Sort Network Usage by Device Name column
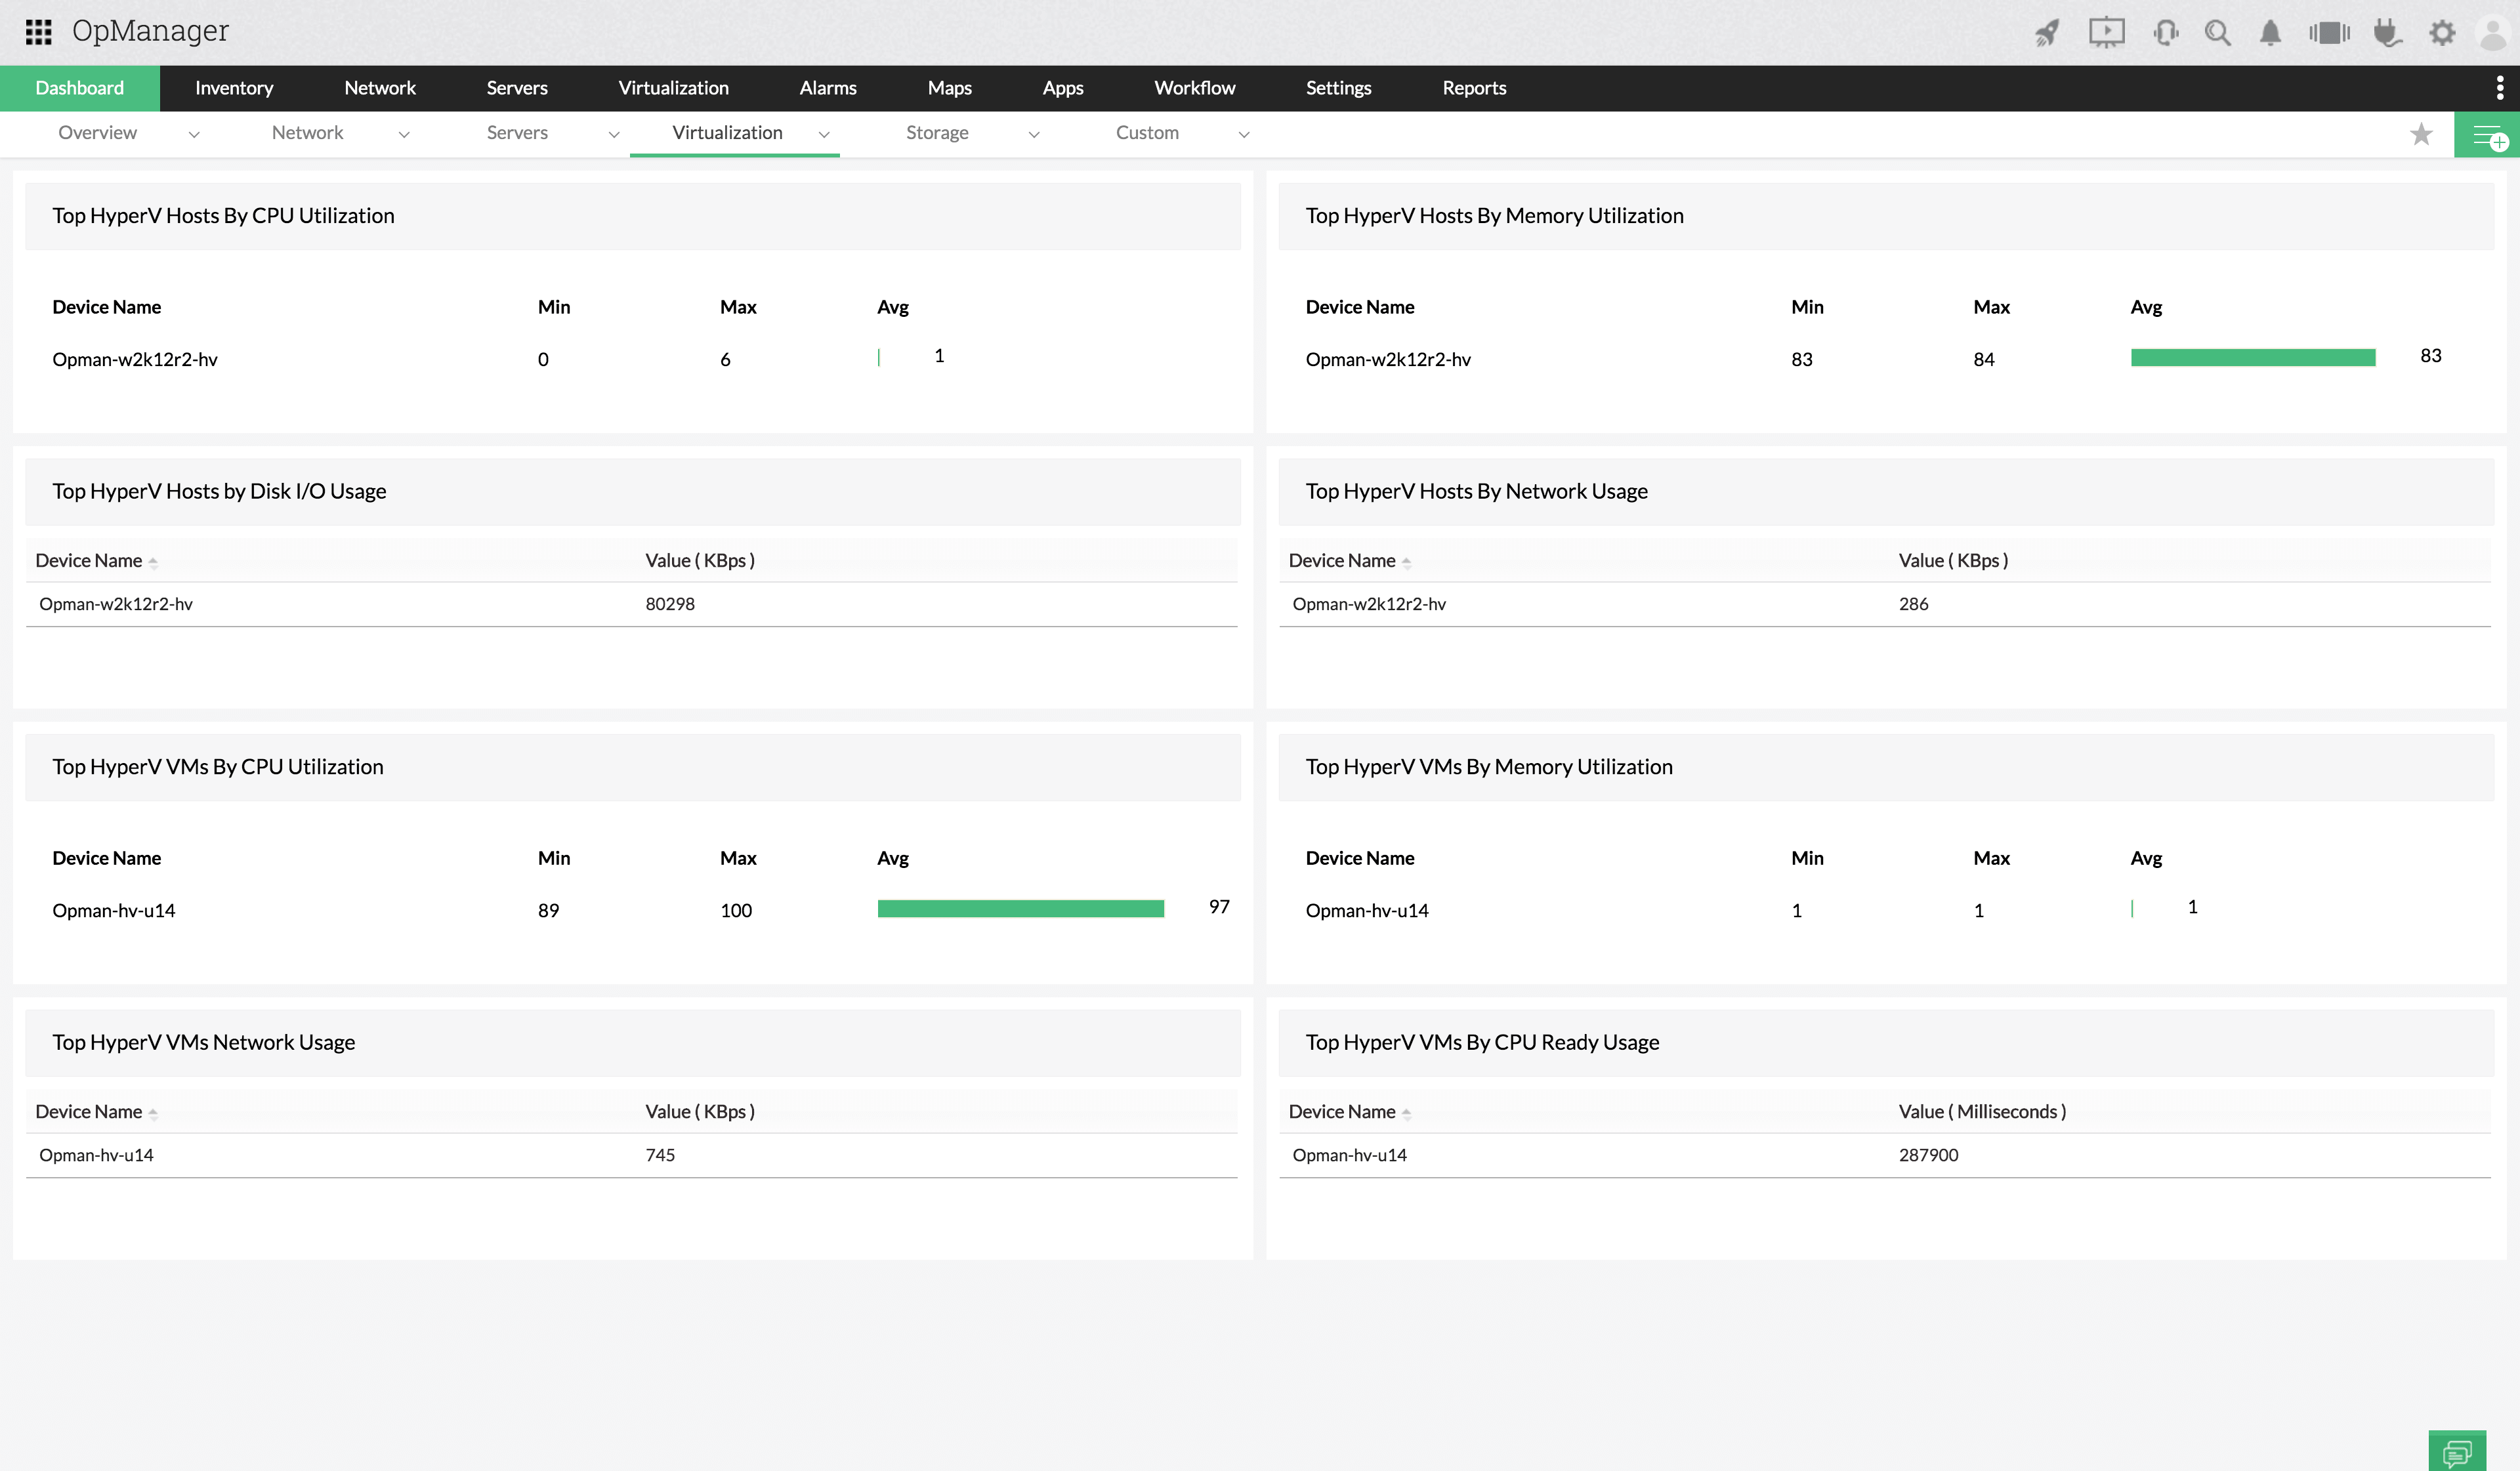Viewport: 2520px width, 1471px height. [1342, 561]
